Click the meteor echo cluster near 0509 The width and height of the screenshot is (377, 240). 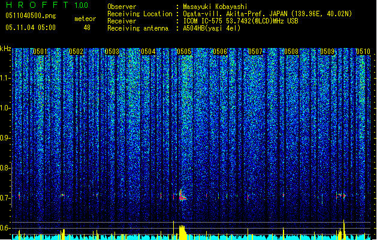[x=341, y=196]
